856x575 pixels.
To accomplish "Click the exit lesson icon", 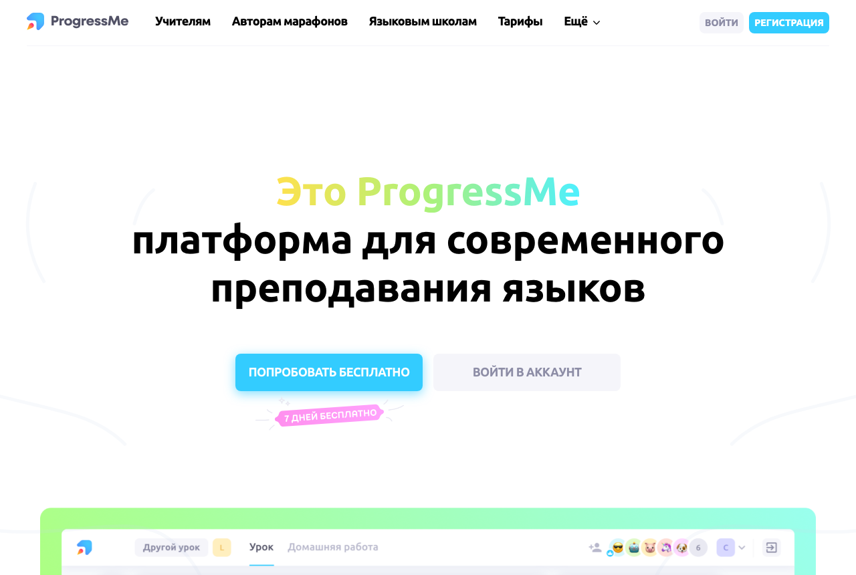I will (771, 548).
